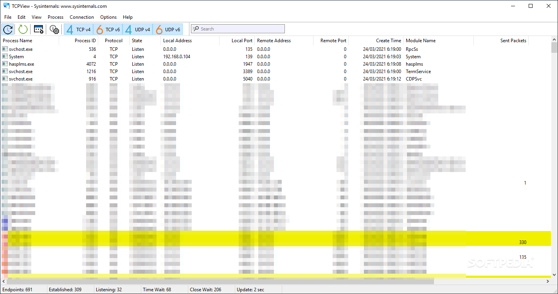Click the Listening: 32 status entry
Screen dimensions: 558x294
pos(109,290)
